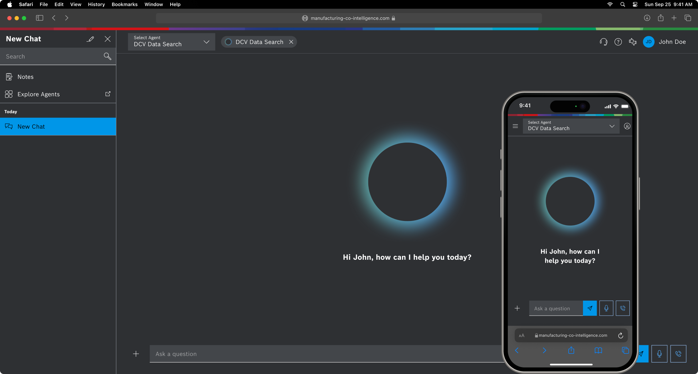The width and height of the screenshot is (698, 374).
Task: Click the pencil edit icon beside New Chat
Action: [91, 39]
